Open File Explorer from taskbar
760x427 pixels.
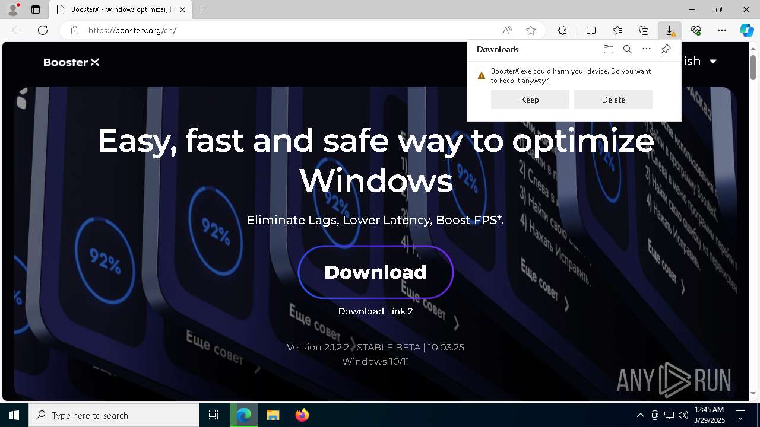[273, 415]
